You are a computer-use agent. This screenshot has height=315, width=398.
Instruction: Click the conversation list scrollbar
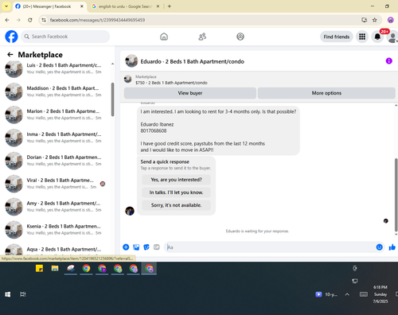click(x=112, y=99)
